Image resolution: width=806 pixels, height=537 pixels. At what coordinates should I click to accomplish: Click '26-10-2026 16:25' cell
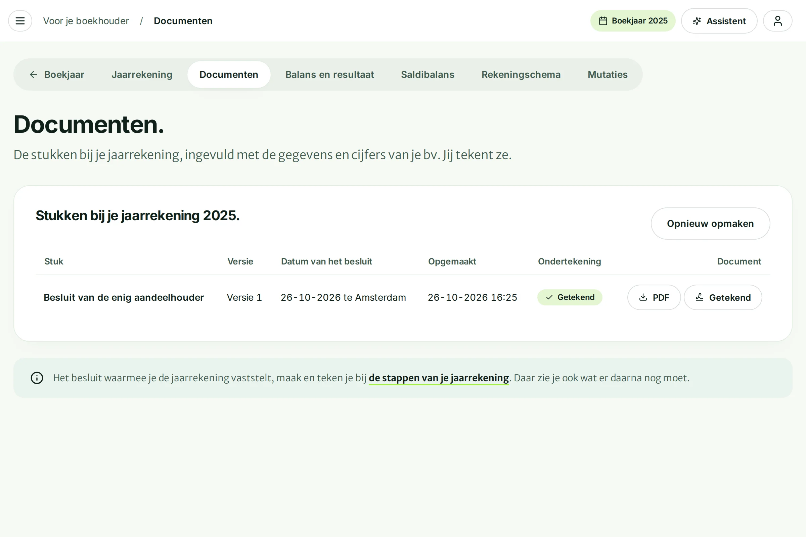[473, 298]
